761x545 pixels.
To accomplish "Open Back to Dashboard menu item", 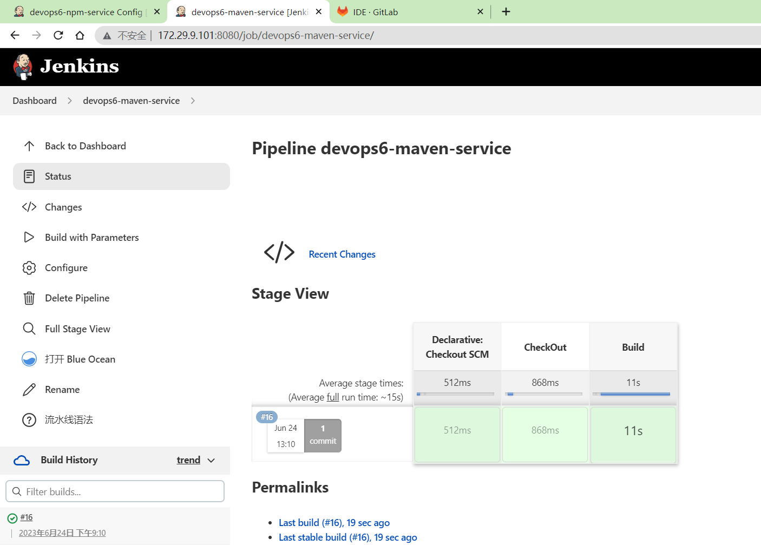I will [121, 146].
